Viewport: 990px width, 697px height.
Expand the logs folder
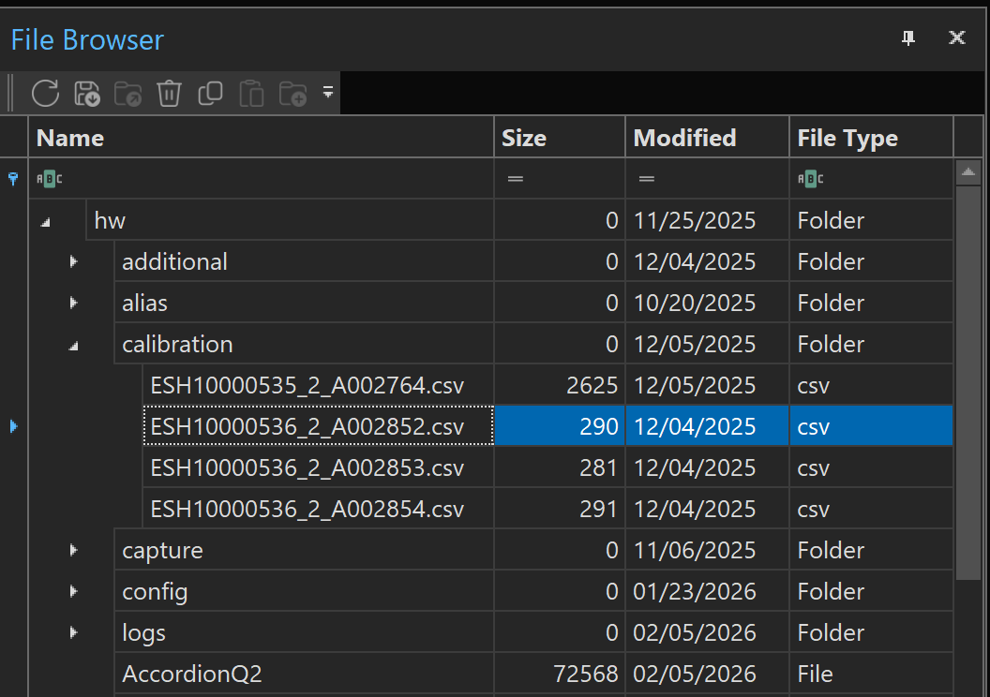coord(74,633)
